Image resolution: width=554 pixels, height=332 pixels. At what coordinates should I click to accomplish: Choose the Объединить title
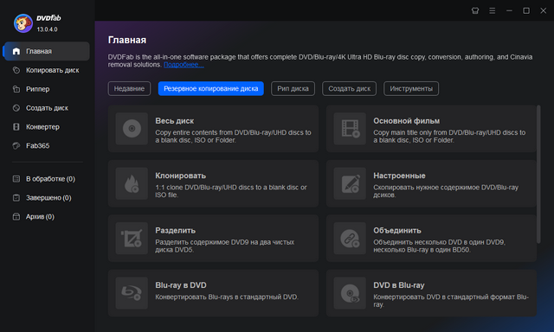397,230
